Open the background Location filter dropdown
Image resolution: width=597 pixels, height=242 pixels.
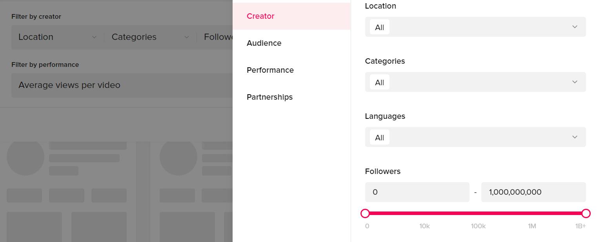(x=57, y=37)
